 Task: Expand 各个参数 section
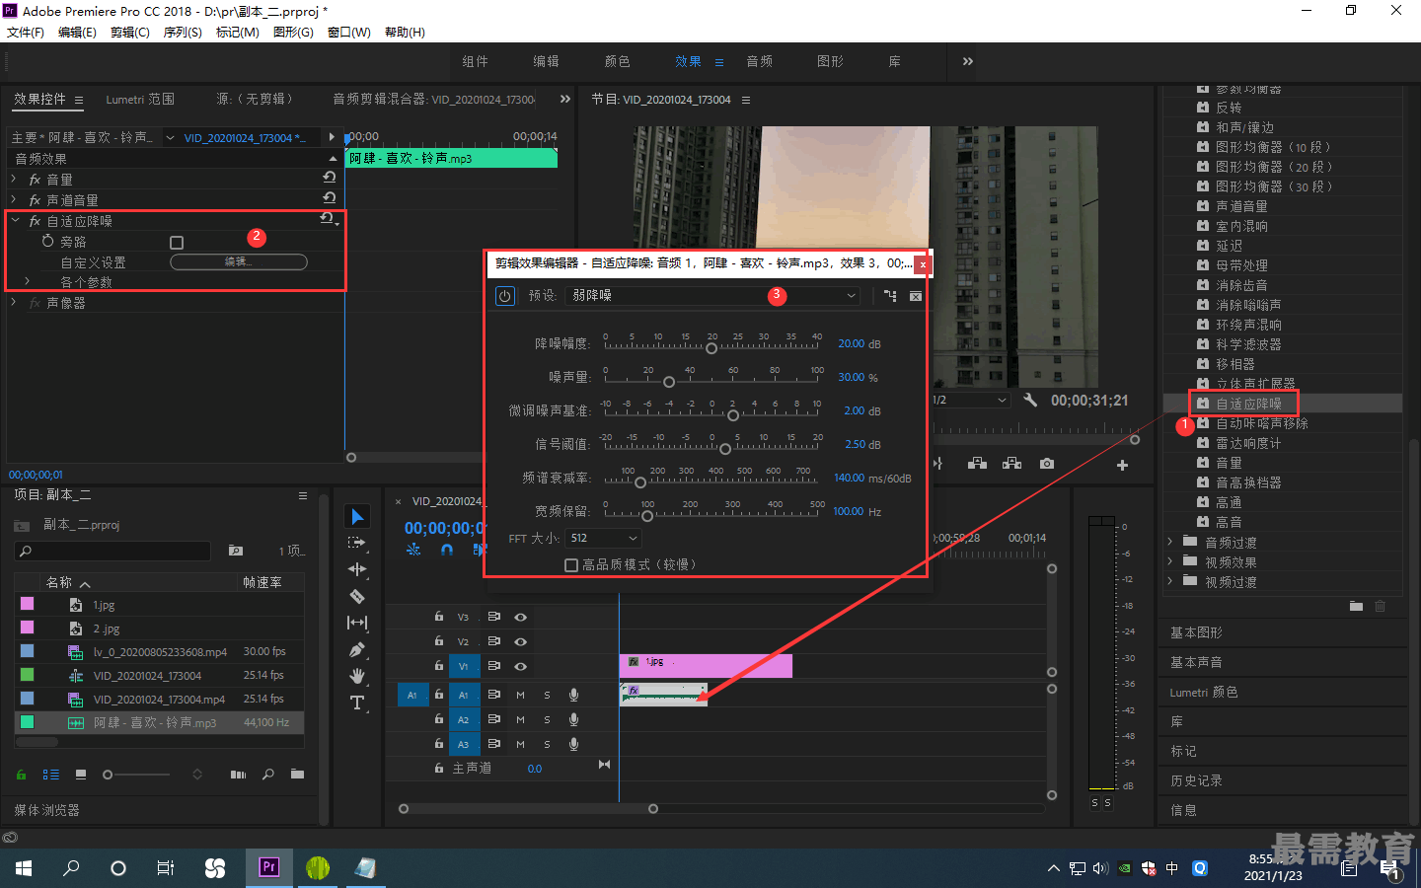(27, 282)
